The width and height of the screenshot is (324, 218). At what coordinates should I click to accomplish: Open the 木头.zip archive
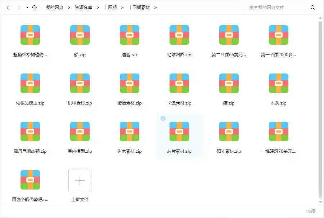pos(278,83)
